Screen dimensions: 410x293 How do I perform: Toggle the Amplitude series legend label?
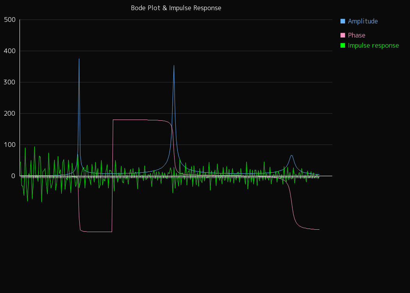(363, 21)
